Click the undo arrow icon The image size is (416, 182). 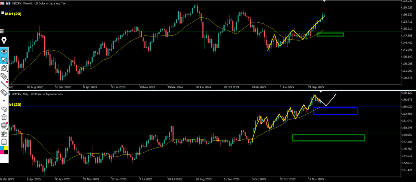tap(4, 109)
